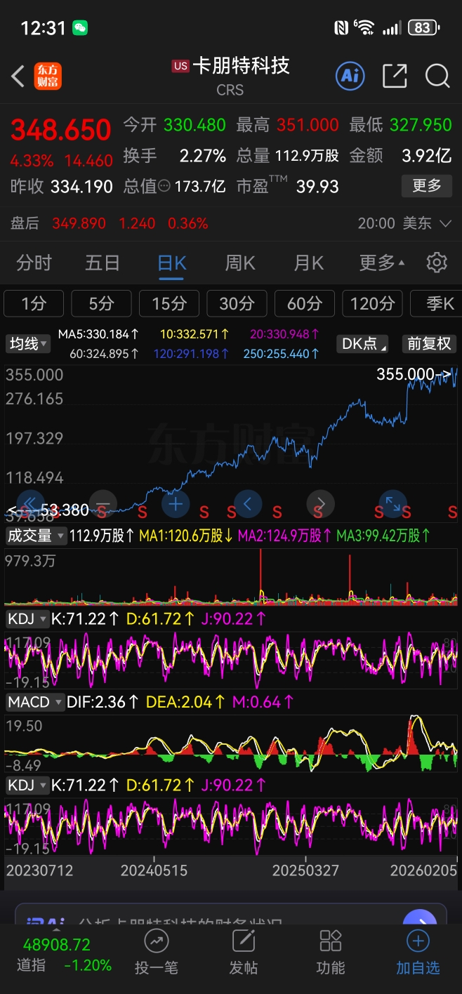The height and width of the screenshot is (994, 462).
Task: Expand the 更多 chart period menu
Action: 382,263
